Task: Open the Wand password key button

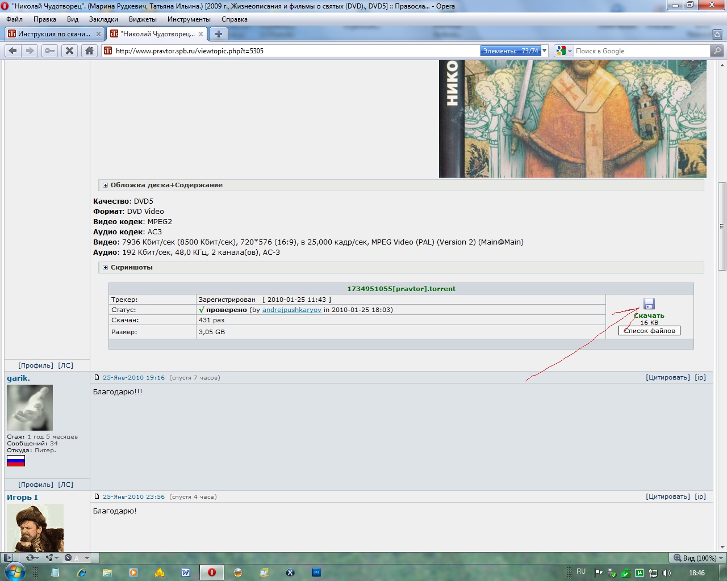Action: point(50,50)
